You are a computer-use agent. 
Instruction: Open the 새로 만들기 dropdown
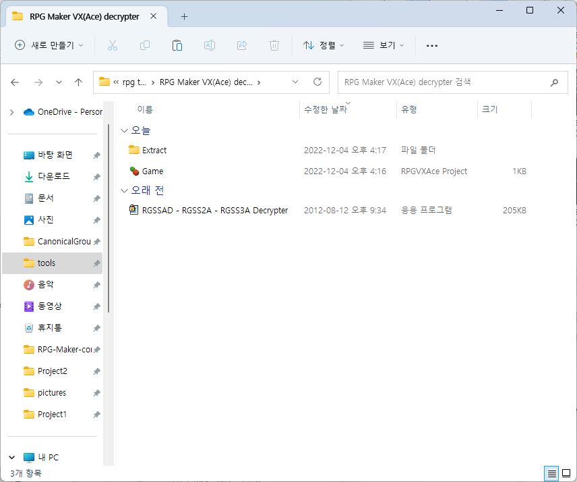(49, 45)
